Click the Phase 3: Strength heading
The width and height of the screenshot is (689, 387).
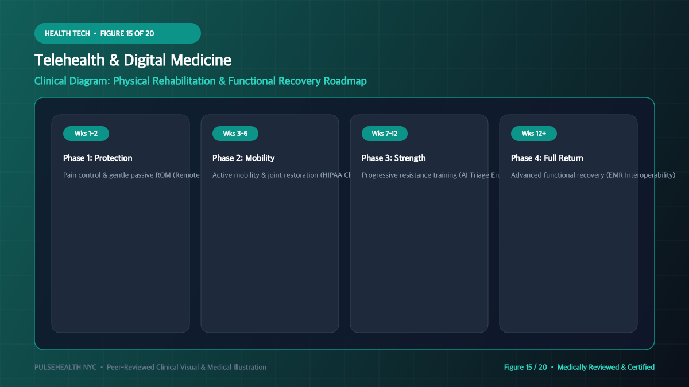pos(394,158)
